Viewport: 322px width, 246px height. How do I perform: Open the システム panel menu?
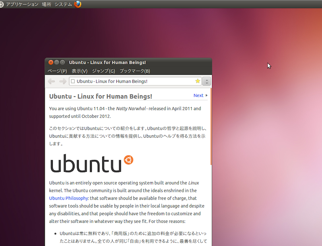[x=63, y=4]
